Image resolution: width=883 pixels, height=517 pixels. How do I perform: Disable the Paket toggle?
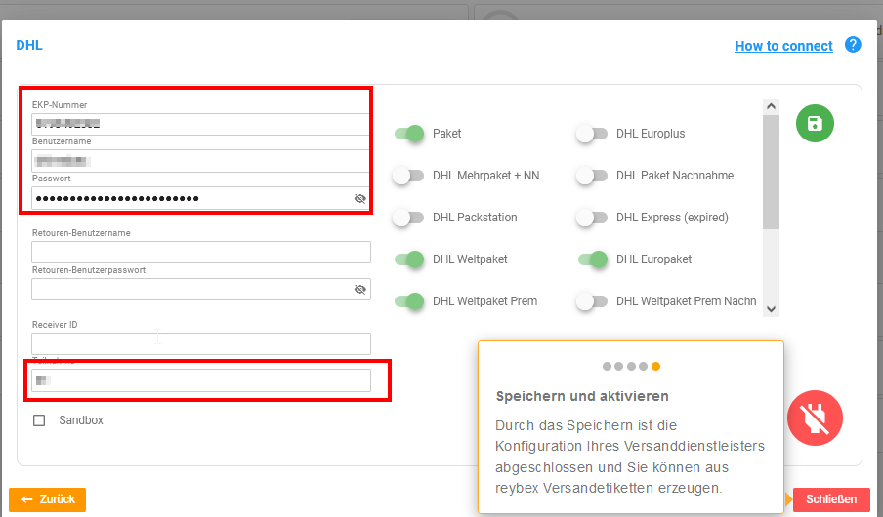pyautogui.click(x=409, y=134)
